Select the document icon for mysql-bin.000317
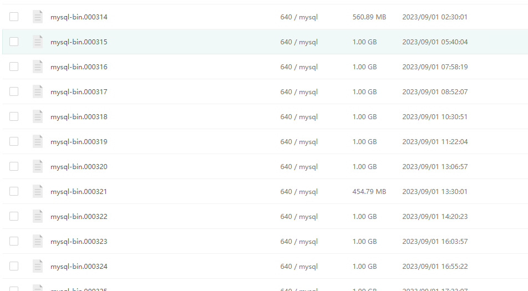Screen dimensions: 528x291 click(38, 91)
